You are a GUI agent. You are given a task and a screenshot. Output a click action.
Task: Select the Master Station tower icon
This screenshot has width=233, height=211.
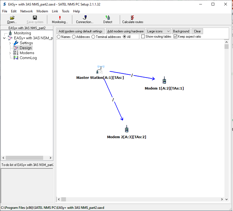[x=101, y=70]
